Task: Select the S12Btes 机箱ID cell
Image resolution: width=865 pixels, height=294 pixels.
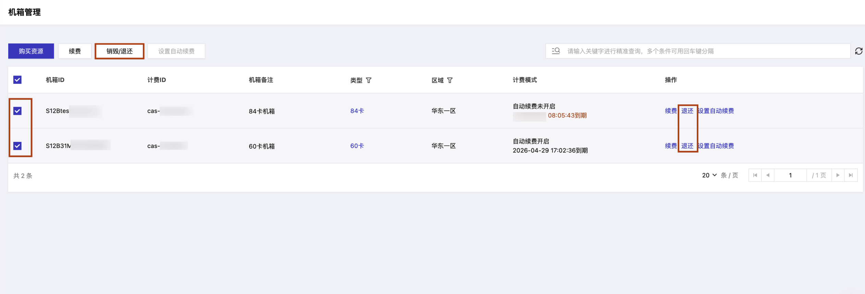Action: point(73,111)
